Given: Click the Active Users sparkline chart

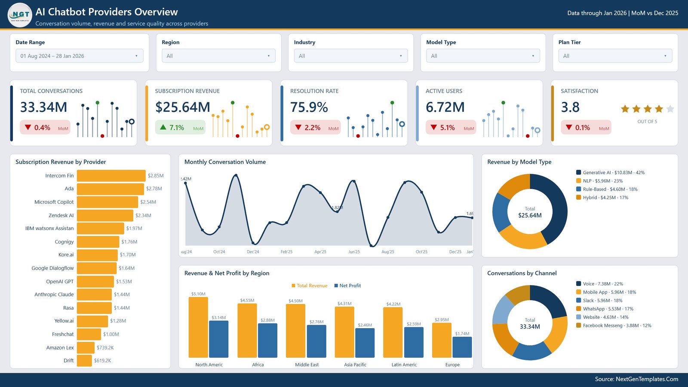Looking at the screenshot, I should pos(511,120).
